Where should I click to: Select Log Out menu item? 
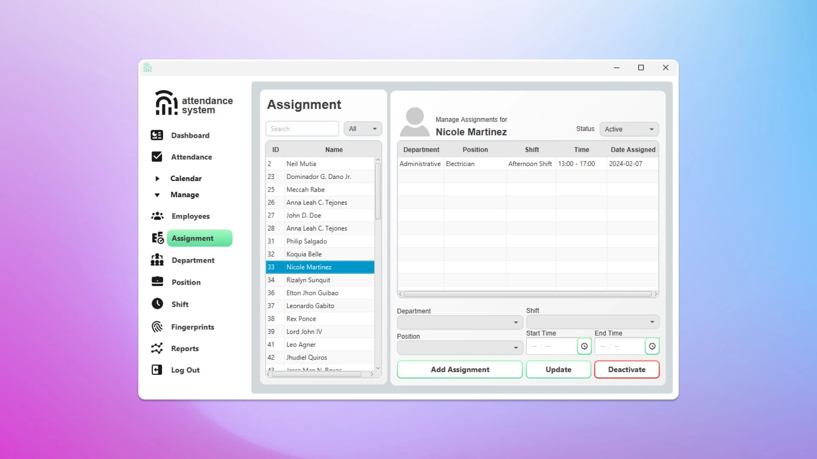(185, 370)
